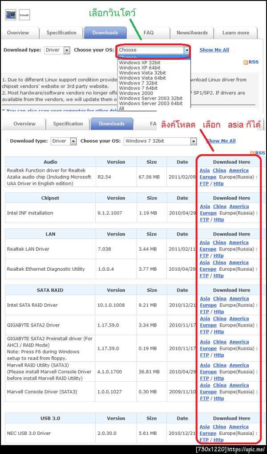Screen dimensions: 267x454
Task: Select Windows XP 64bit from the OS list
Action: (x=140, y=68)
